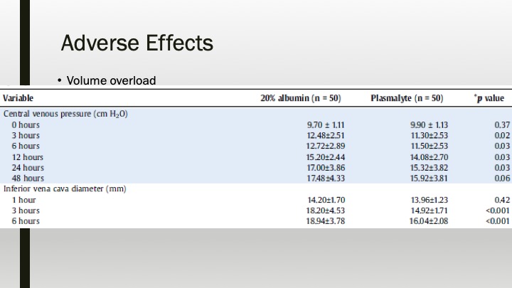
Task: Select the albumin value 9.70 ± 1.11
Action: 325,124
